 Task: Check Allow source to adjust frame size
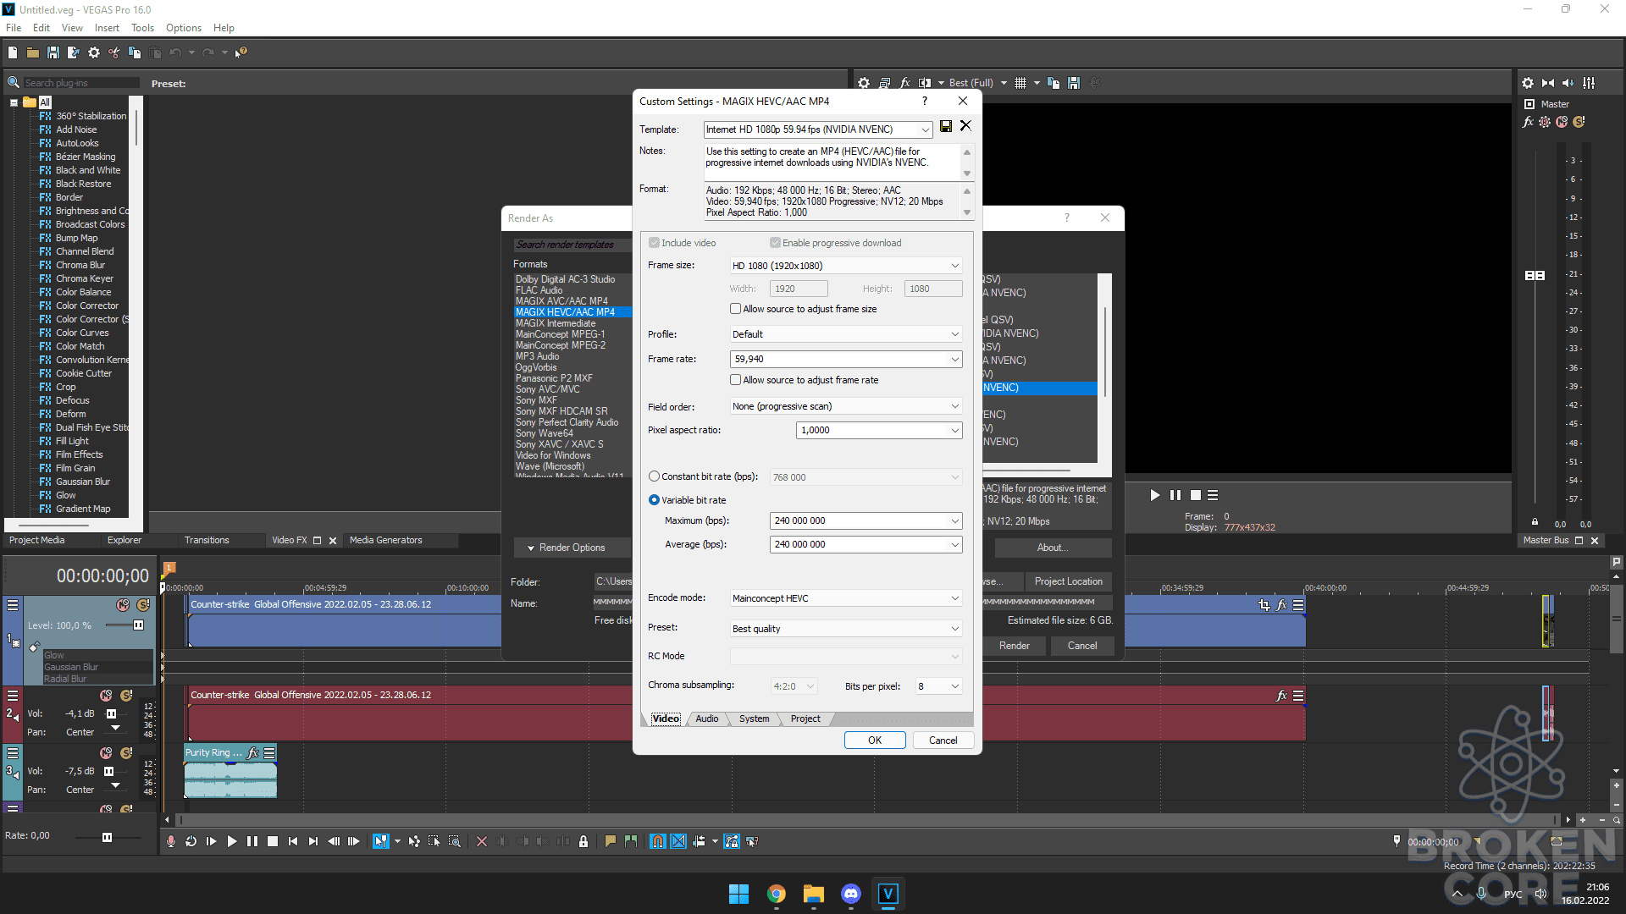(x=736, y=309)
